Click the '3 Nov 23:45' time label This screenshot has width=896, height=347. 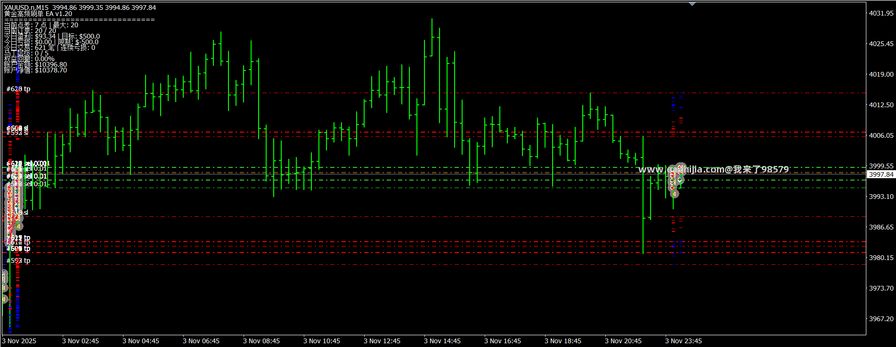(684, 341)
